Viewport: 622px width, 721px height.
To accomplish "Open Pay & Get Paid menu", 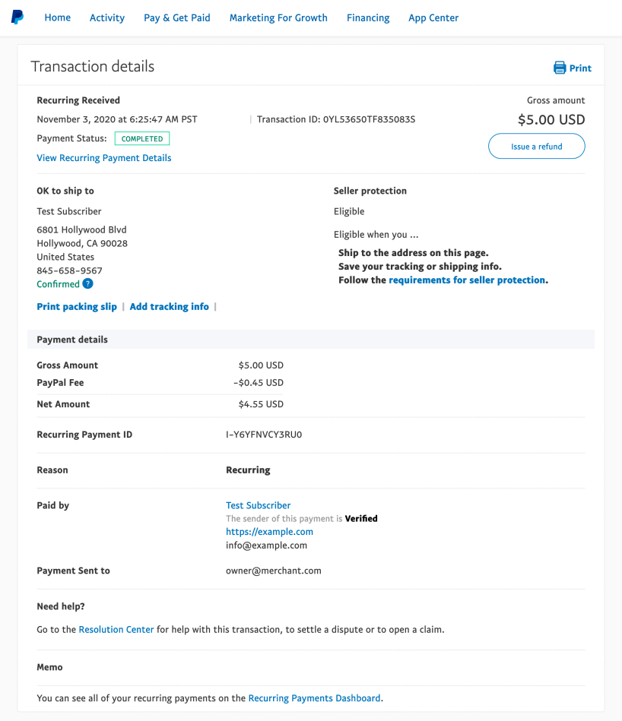I will (x=177, y=17).
